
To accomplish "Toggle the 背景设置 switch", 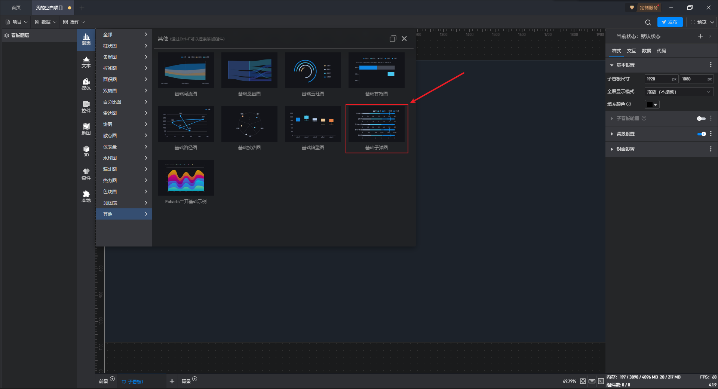I will (x=702, y=134).
